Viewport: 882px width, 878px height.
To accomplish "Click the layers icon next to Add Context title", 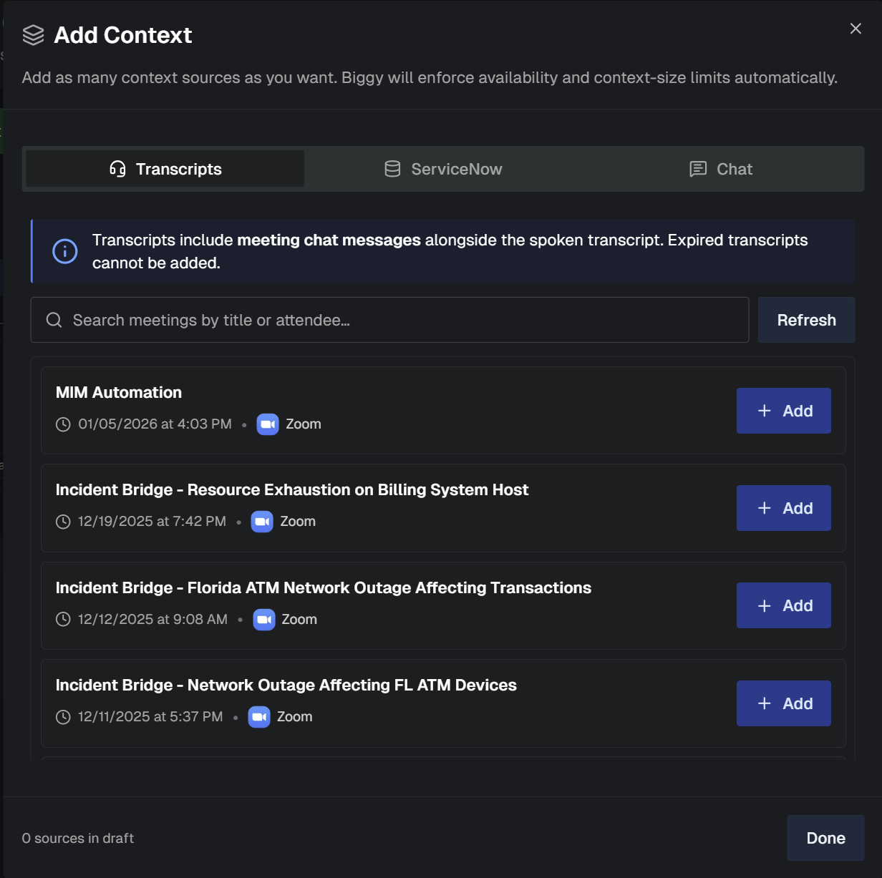I will coord(33,34).
